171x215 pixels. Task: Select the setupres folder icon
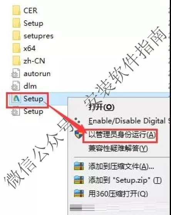(x=17, y=36)
